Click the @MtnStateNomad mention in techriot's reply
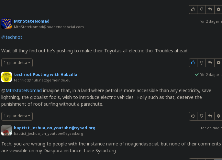The height and width of the screenshot is (160, 222). [21, 91]
